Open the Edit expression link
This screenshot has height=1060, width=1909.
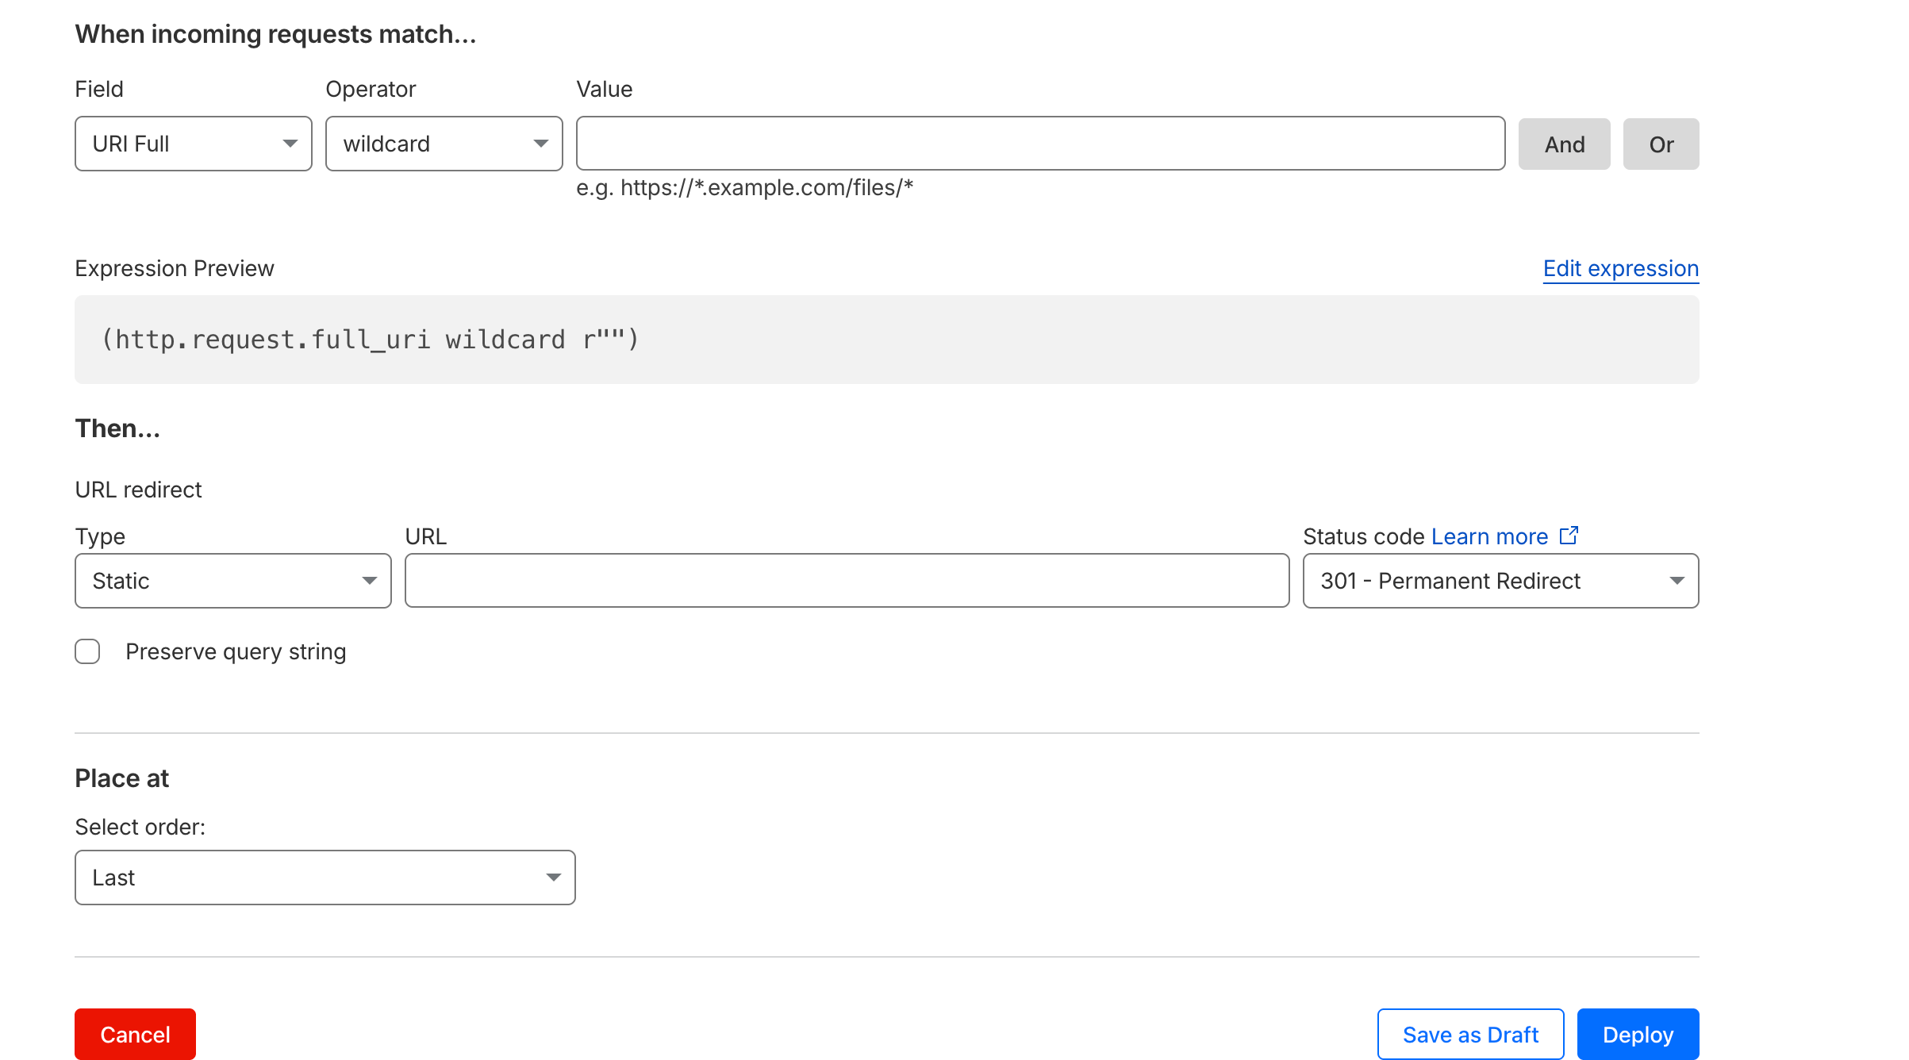[x=1621, y=268]
